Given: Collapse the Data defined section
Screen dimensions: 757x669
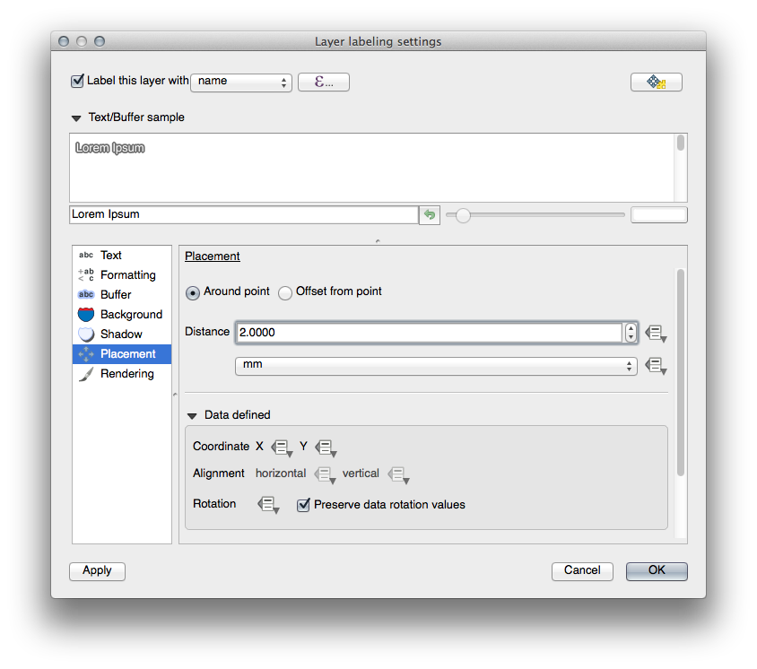Looking at the screenshot, I should (x=192, y=414).
